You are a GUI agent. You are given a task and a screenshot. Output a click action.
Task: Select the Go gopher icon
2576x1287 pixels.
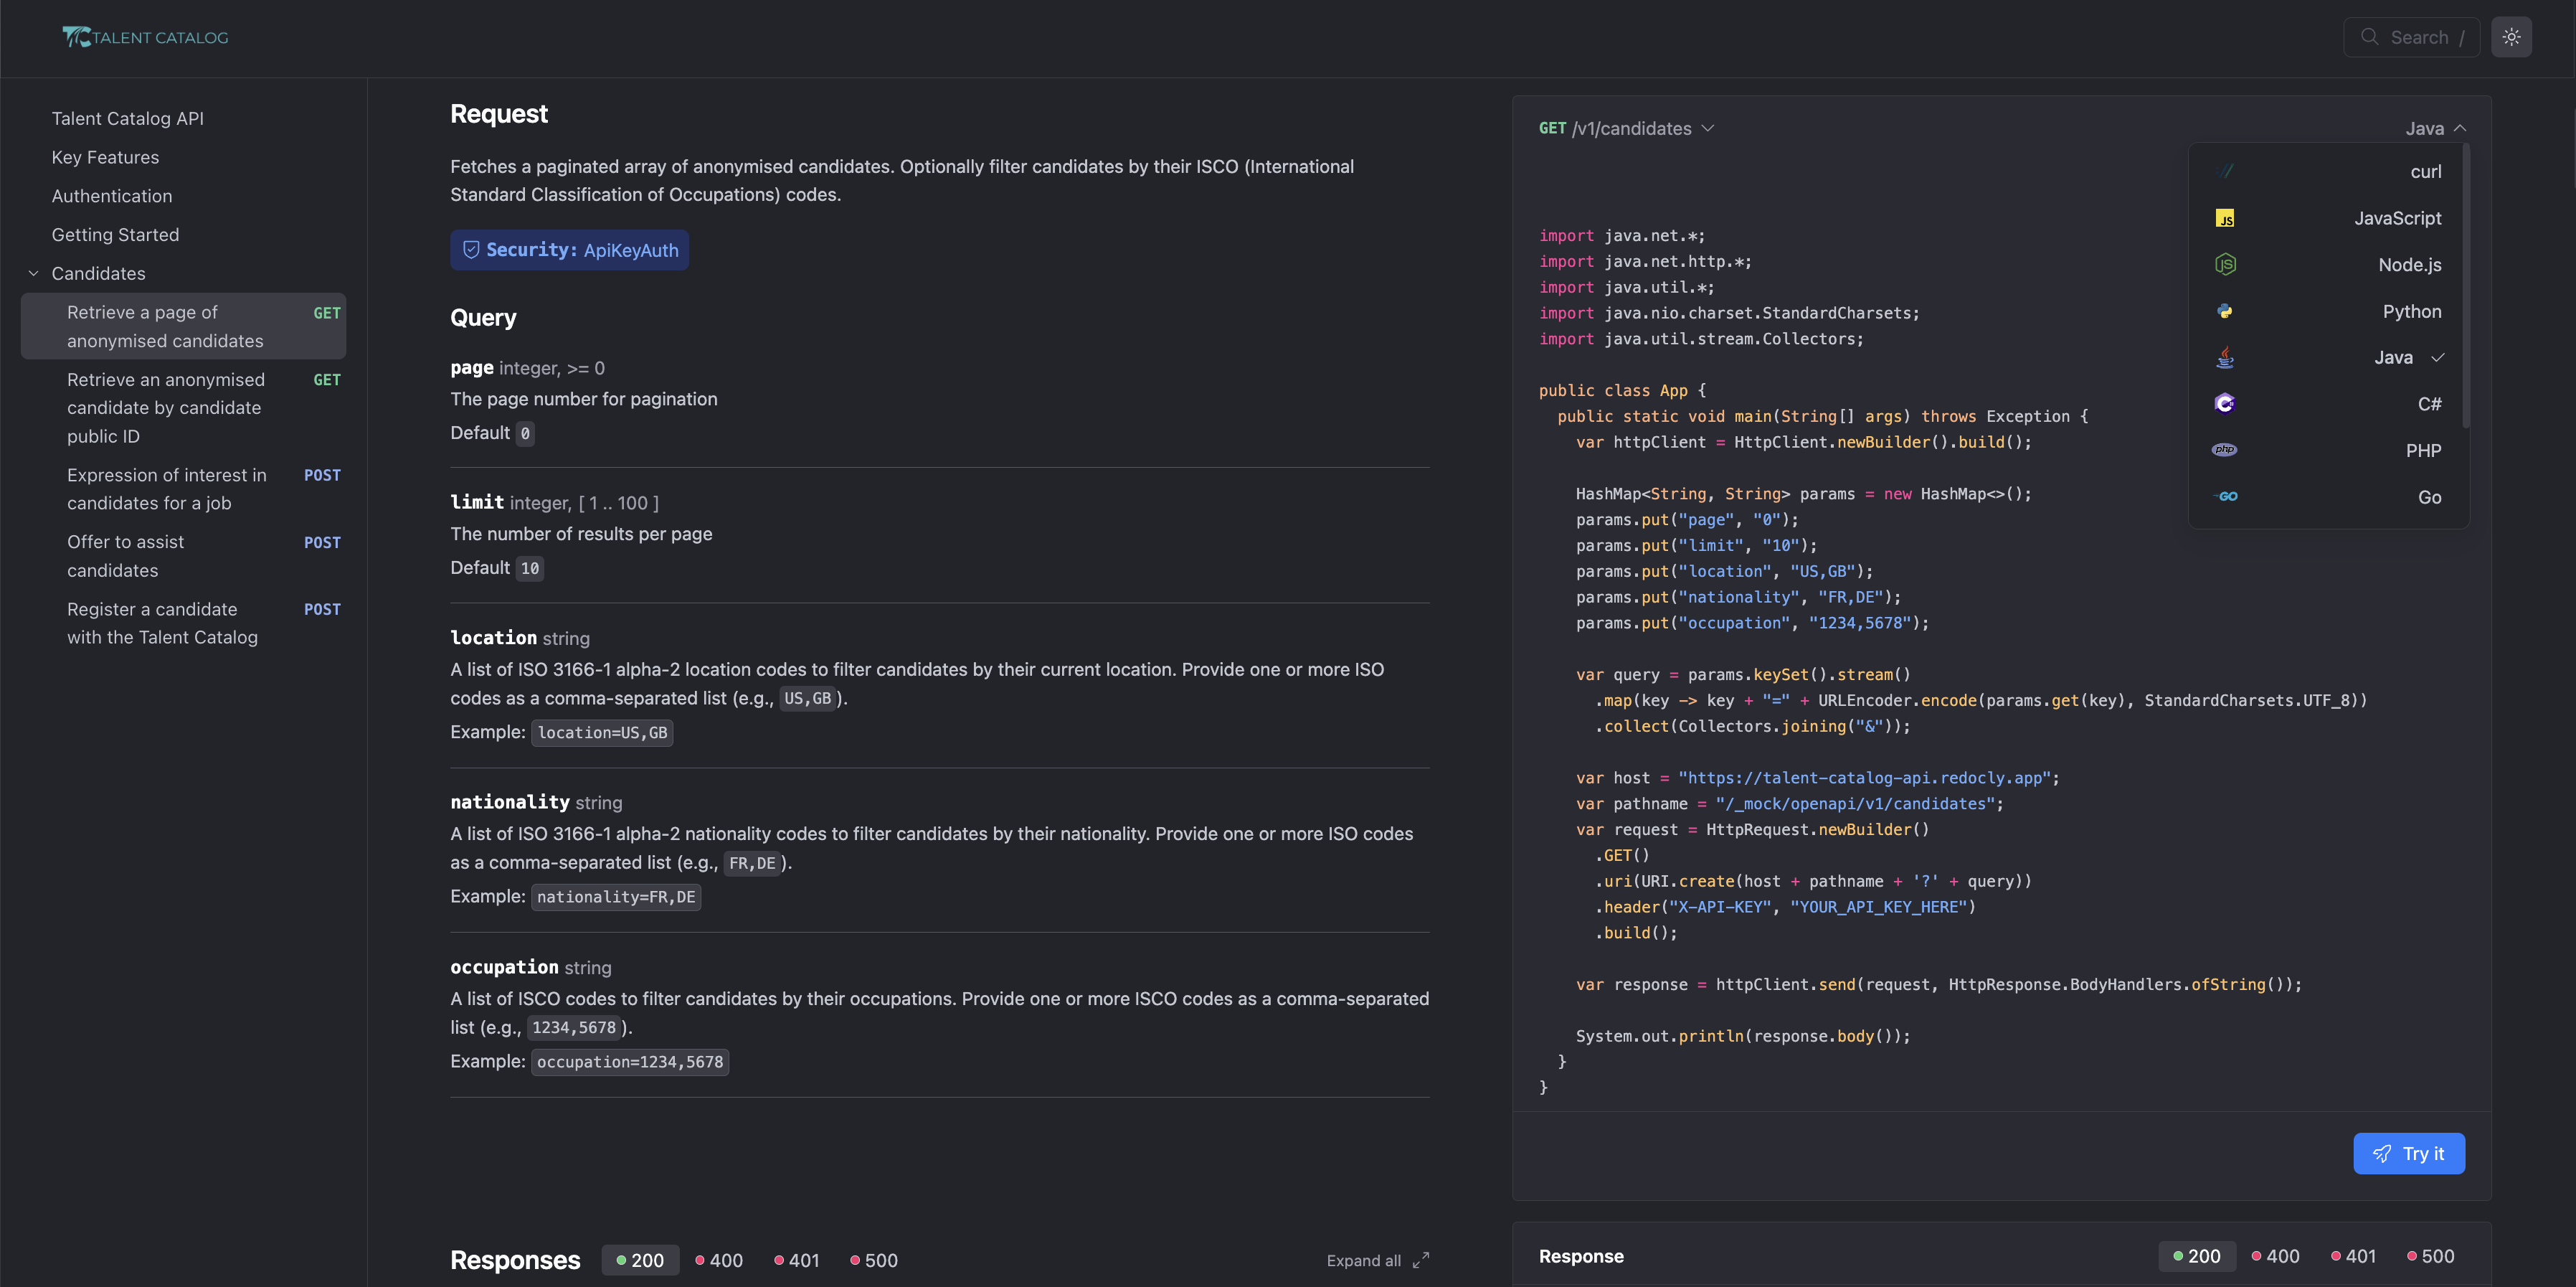click(2227, 496)
